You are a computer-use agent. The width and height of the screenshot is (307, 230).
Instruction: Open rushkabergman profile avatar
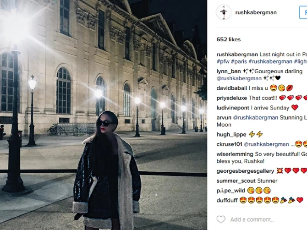[224, 12]
